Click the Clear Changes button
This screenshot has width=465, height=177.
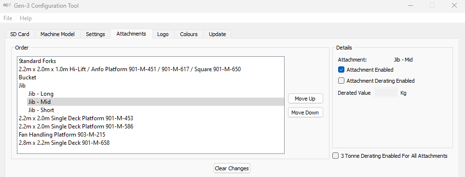coord(232,168)
